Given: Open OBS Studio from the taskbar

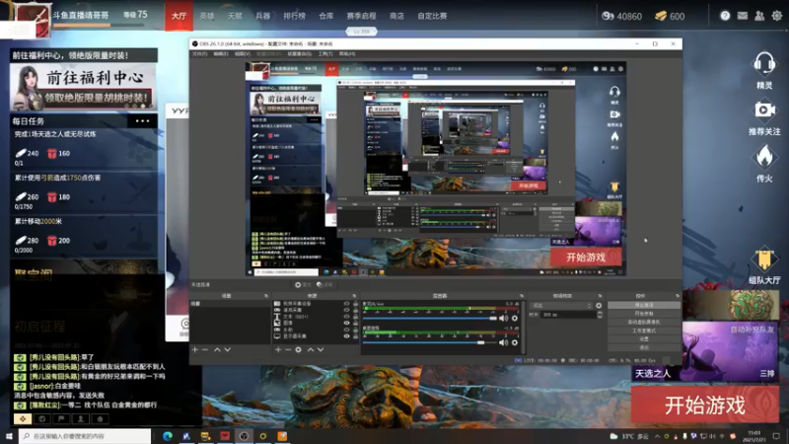Looking at the screenshot, I should pyautogui.click(x=244, y=436).
